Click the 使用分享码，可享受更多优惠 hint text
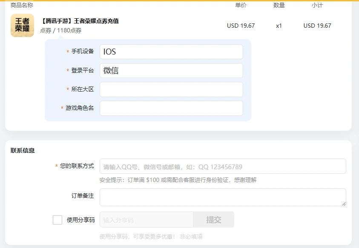 click(137, 236)
